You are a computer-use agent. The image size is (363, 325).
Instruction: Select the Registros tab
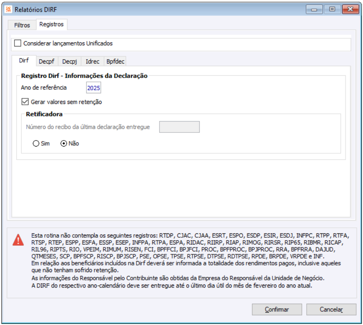[x=51, y=24]
